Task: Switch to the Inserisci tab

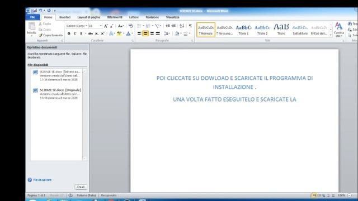Action: tap(65, 17)
